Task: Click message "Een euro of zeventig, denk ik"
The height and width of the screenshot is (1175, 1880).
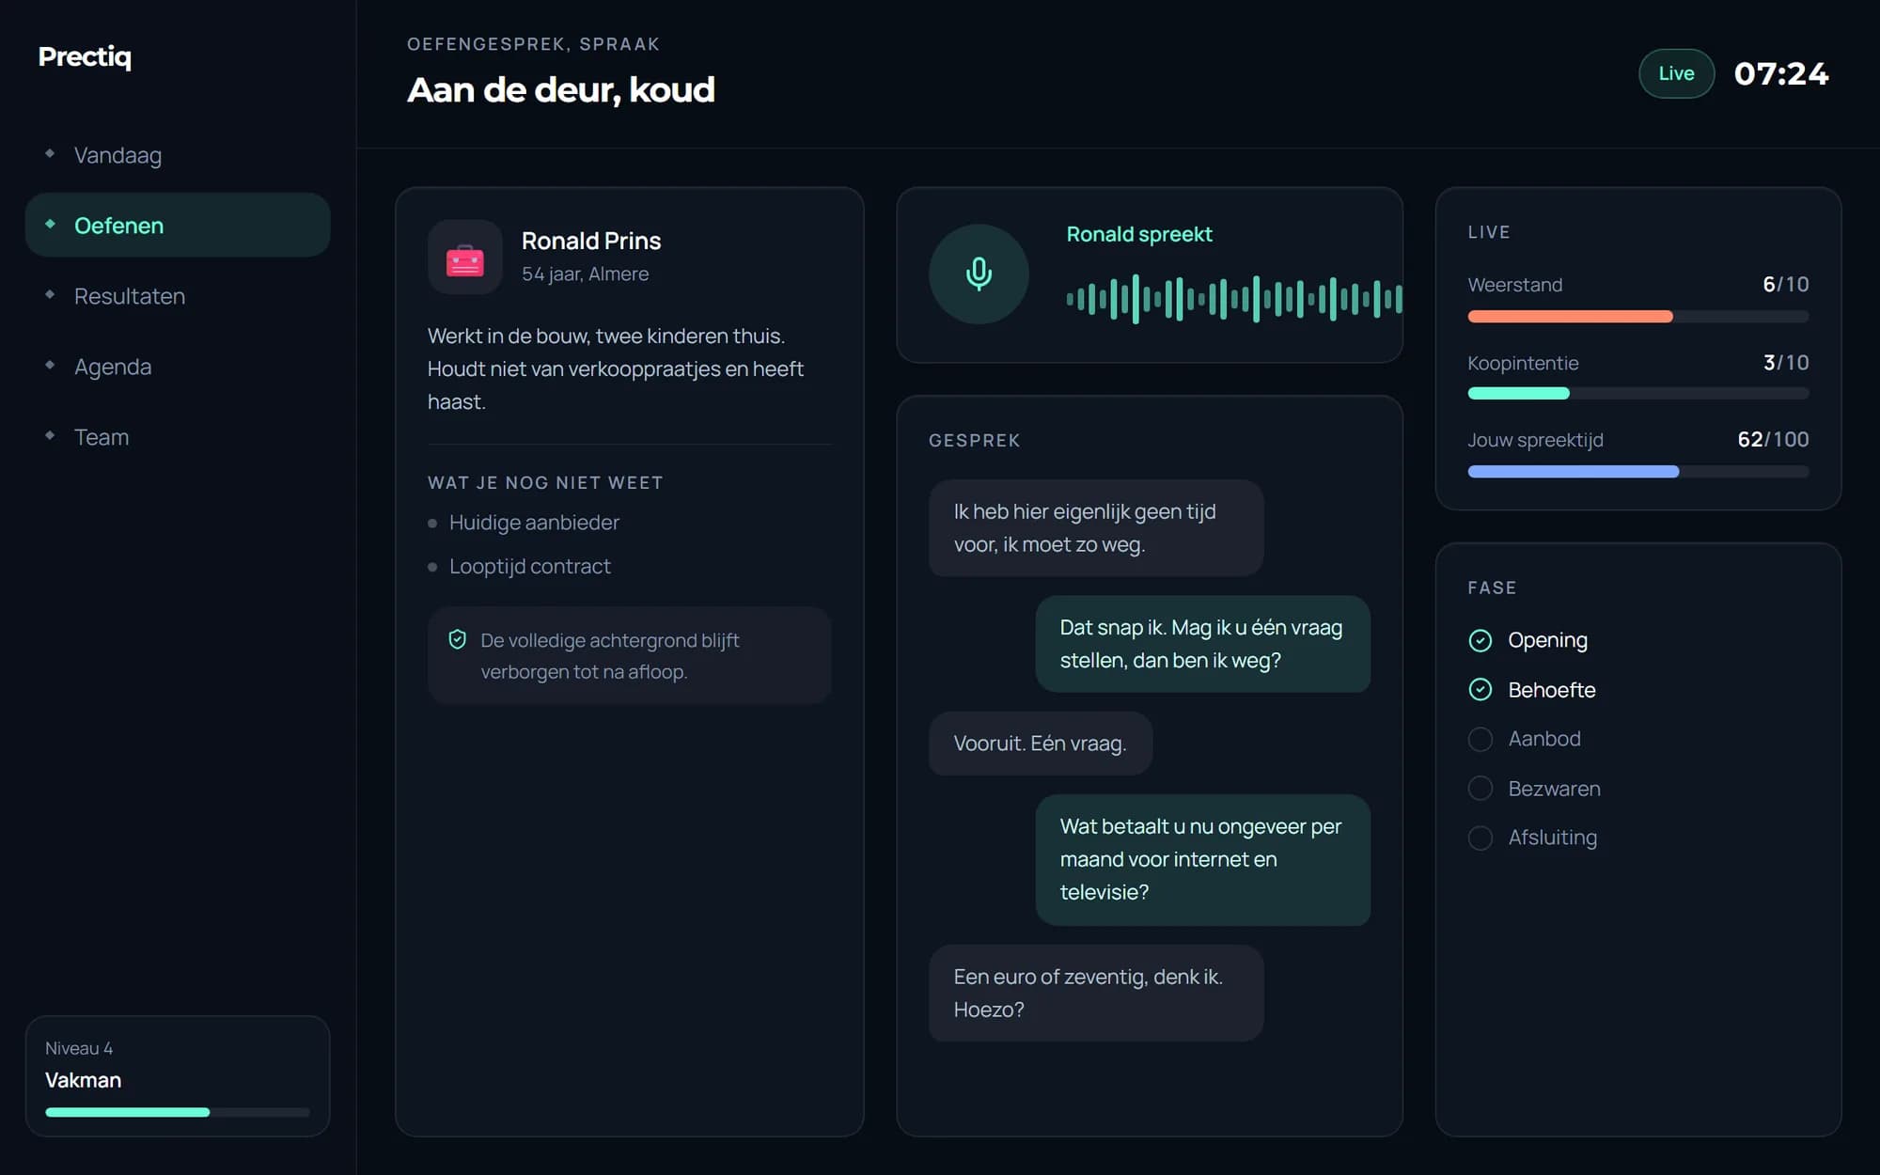Action: pyautogui.click(x=1096, y=993)
